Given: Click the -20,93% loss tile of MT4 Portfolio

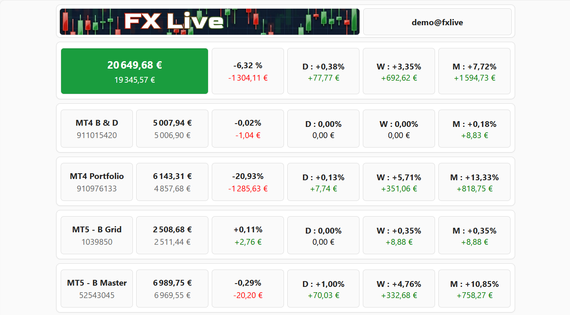Looking at the screenshot, I should [x=247, y=181].
